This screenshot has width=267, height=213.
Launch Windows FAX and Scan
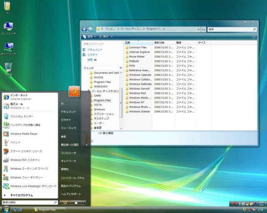coord(30,160)
